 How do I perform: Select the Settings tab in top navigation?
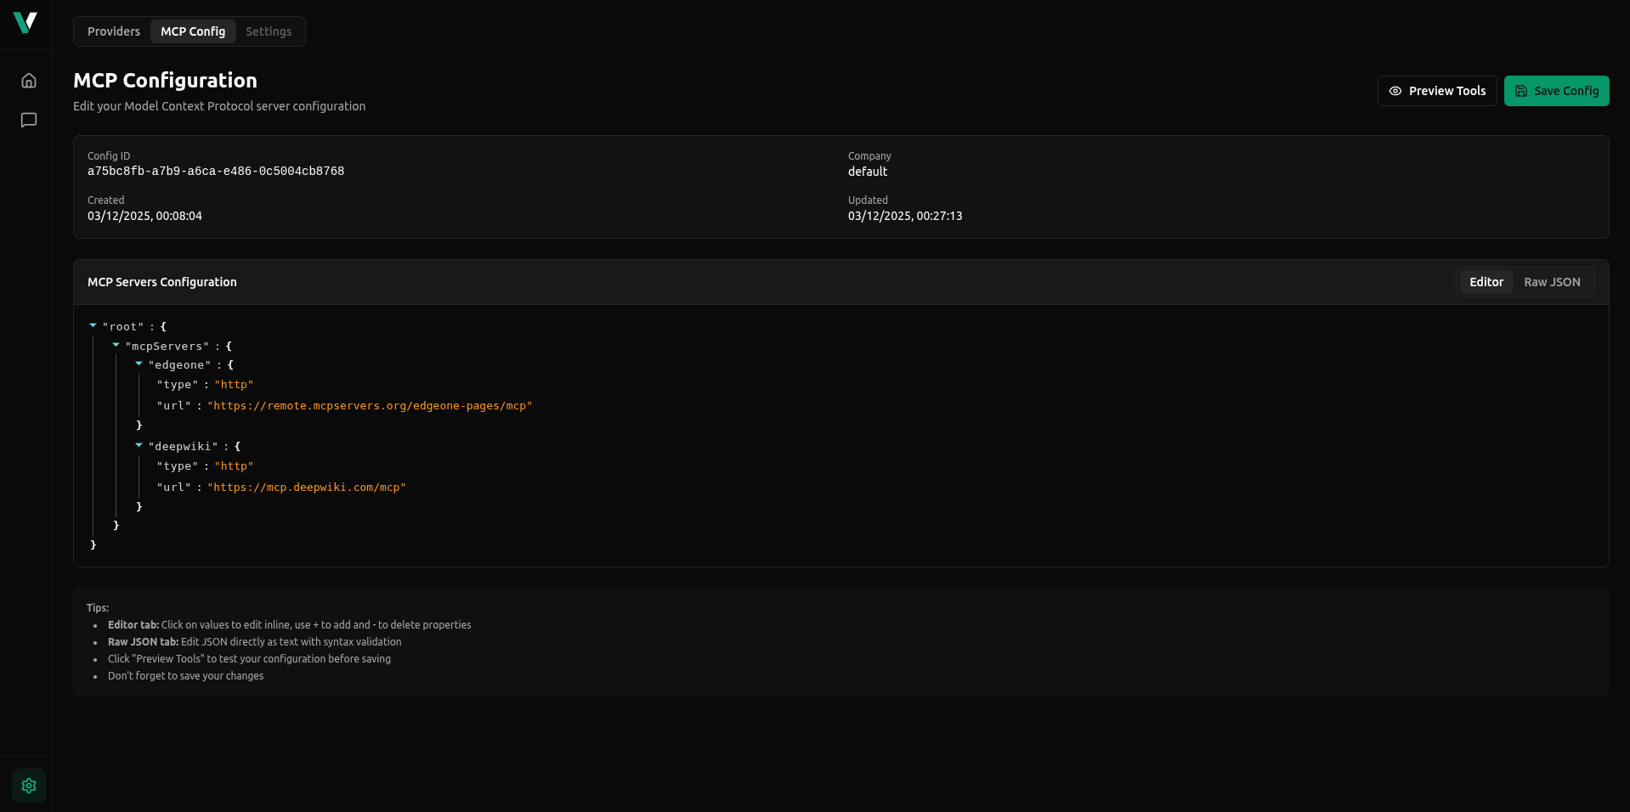(268, 31)
